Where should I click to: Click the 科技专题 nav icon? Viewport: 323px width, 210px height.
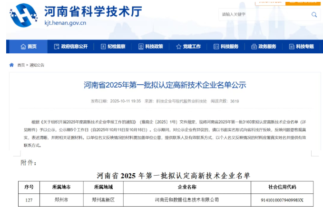coord(291,47)
